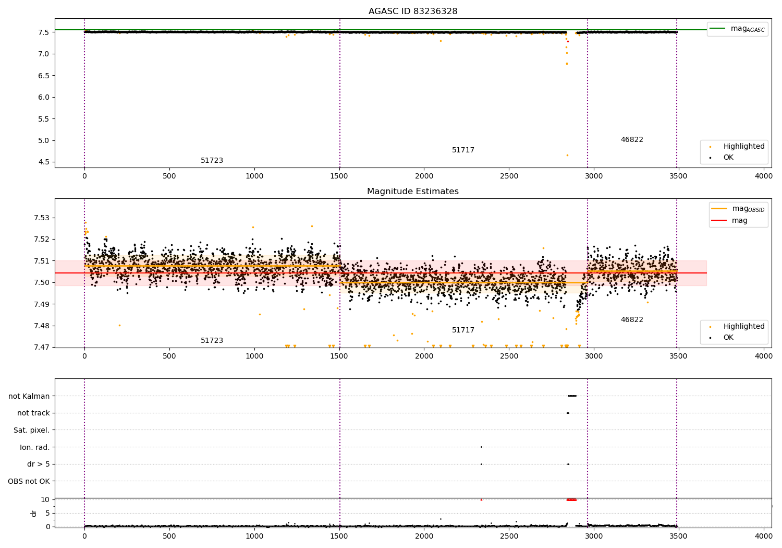Click OBSID label 51717 in Magnitude Estimates plot

click(x=463, y=330)
